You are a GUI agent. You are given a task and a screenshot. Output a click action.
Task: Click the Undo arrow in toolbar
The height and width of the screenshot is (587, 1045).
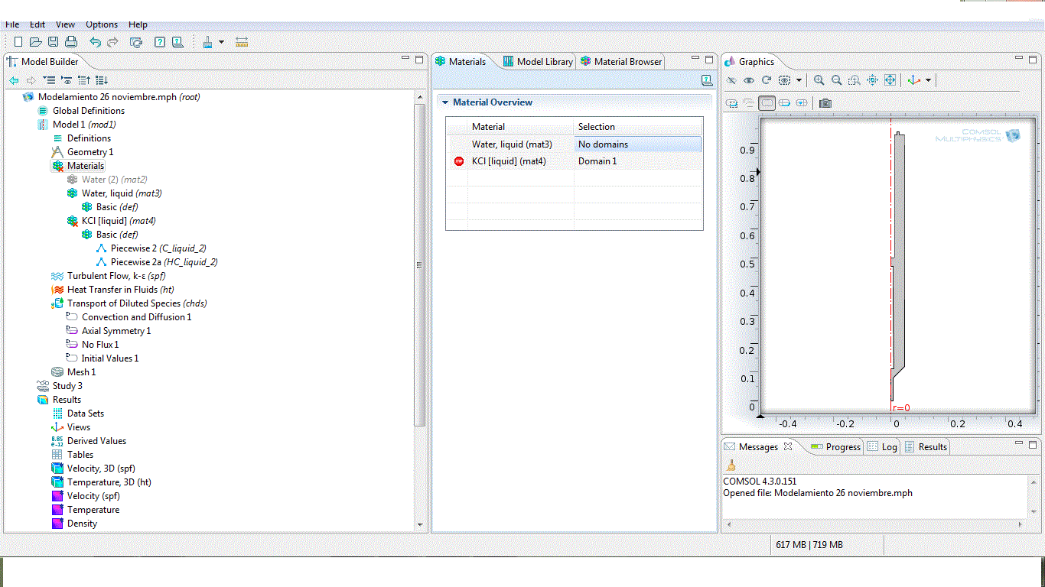pyautogui.click(x=95, y=42)
